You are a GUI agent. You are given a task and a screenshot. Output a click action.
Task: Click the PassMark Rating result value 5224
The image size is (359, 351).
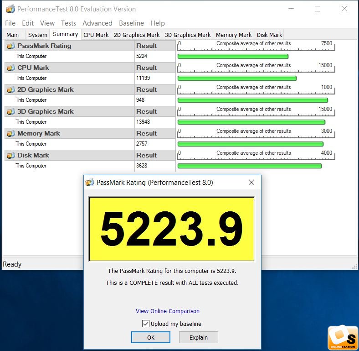(x=142, y=56)
